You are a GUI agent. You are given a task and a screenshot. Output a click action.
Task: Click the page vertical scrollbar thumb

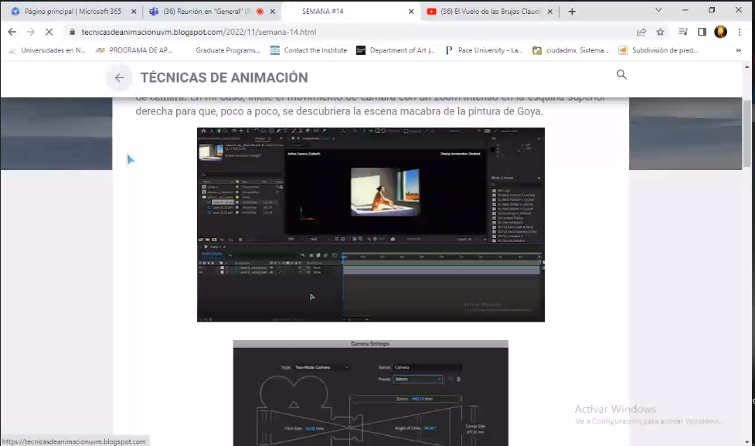[x=746, y=134]
